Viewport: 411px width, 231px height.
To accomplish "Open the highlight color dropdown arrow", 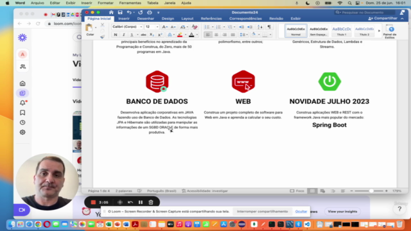I will pyautogui.click(x=186, y=35).
